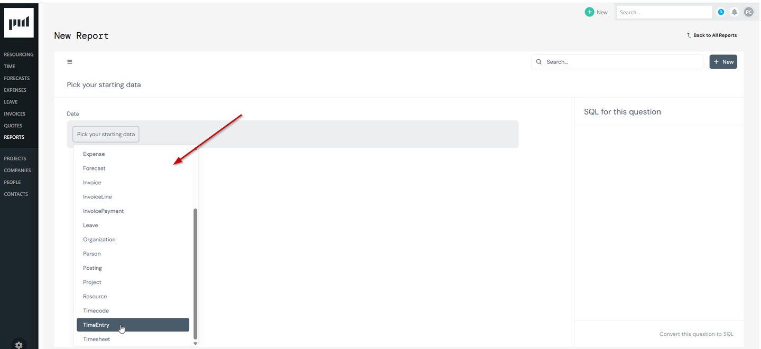Navigate to the Invoices section
This screenshot has width=761, height=349.
(x=14, y=114)
